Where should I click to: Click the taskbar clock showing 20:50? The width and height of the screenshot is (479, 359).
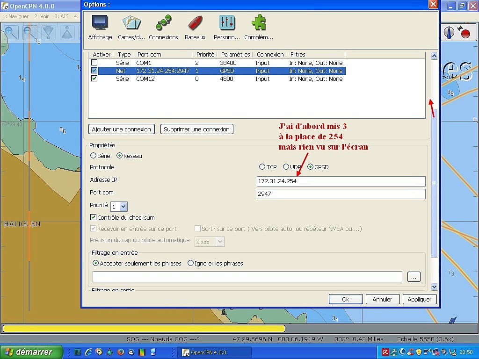pos(466,352)
